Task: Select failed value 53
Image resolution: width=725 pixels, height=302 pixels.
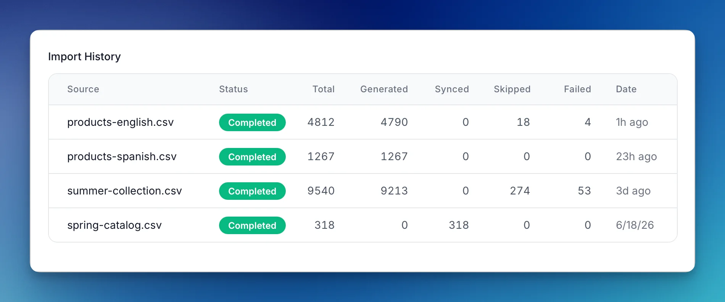Action: pyautogui.click(x=584, y=191)
